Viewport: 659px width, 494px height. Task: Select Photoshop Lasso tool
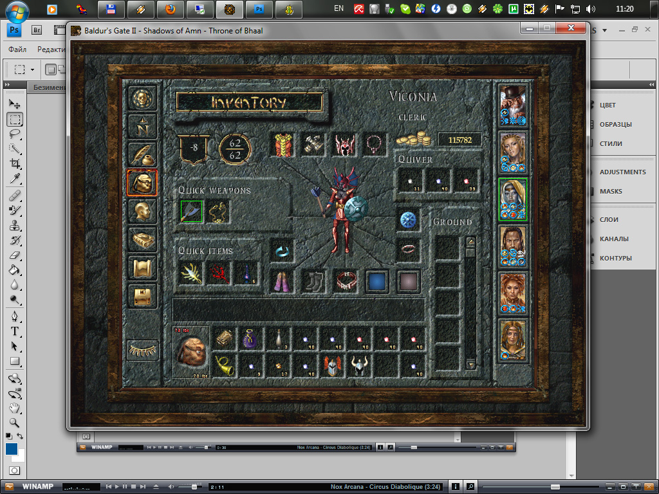15,134
